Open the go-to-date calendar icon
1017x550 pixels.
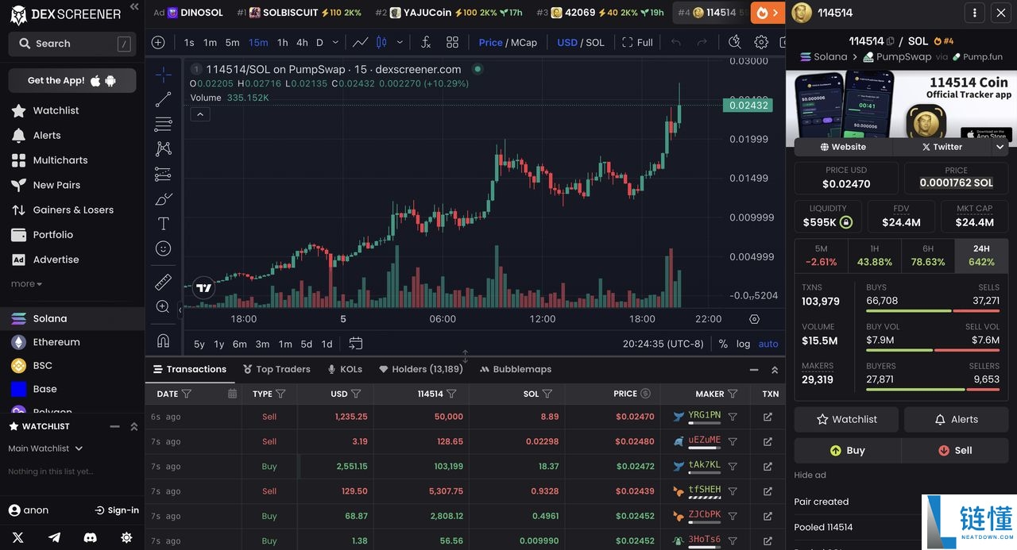point(356,344)
